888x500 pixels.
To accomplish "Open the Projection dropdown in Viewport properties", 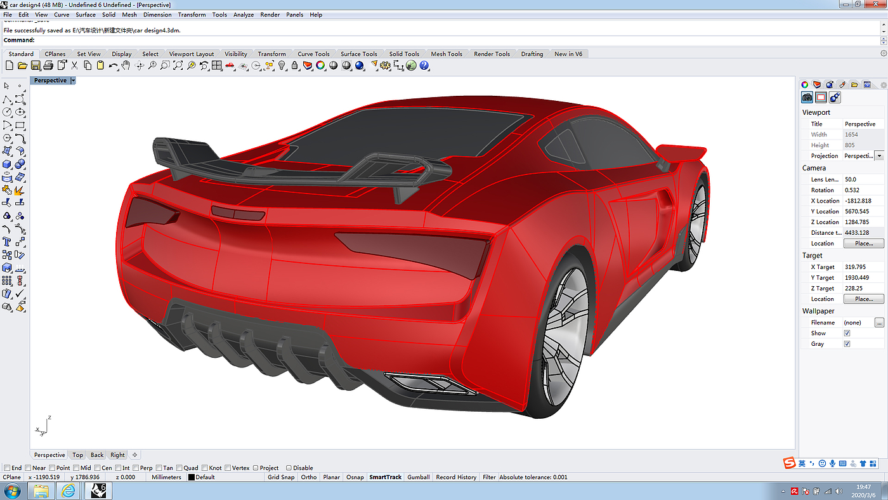I will [x=878, y=156].
